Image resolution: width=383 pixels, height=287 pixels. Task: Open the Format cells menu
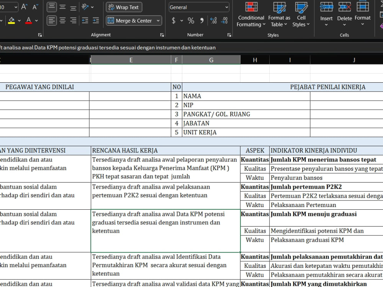[363, 14]
